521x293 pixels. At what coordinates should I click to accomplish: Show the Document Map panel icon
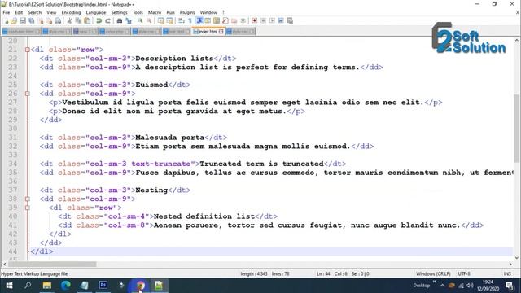tap(217, 20)
